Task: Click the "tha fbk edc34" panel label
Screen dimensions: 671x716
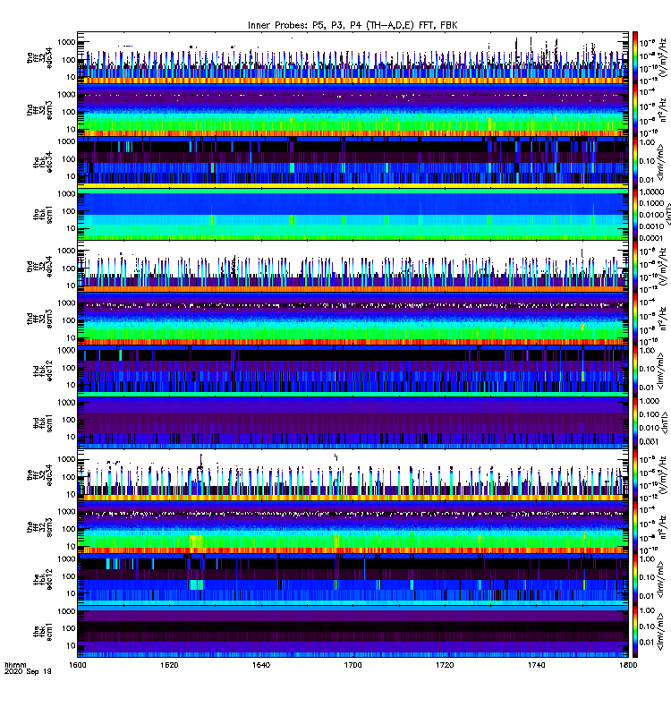Action: [x=43, y=162]
